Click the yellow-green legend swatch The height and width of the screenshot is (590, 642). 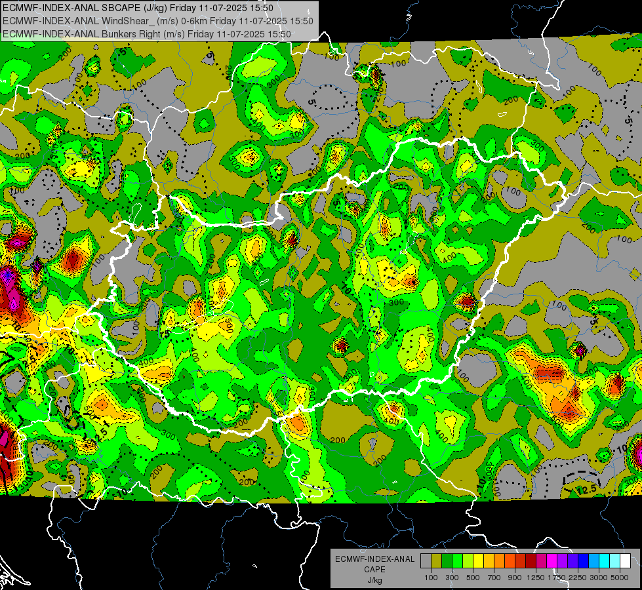click(468, 560)
